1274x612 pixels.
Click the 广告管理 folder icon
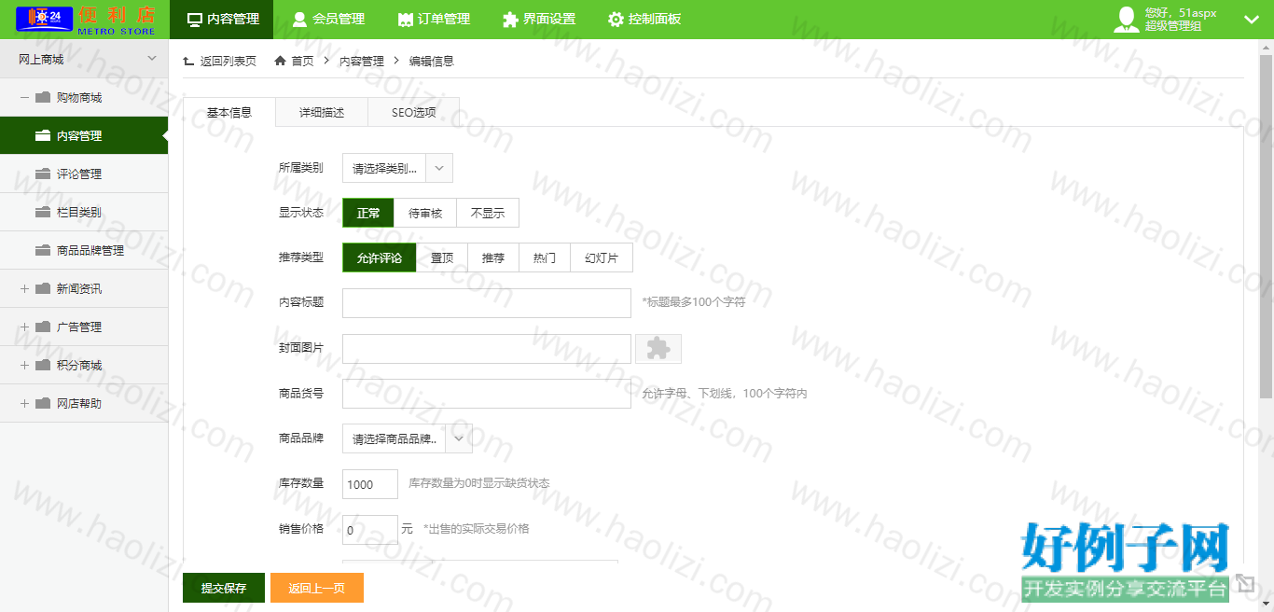pos(43,327)
